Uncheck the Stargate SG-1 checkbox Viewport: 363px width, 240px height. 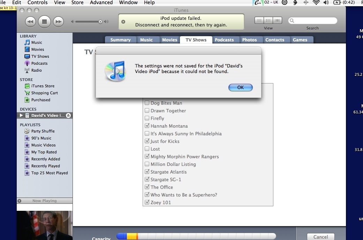[147, 179]
